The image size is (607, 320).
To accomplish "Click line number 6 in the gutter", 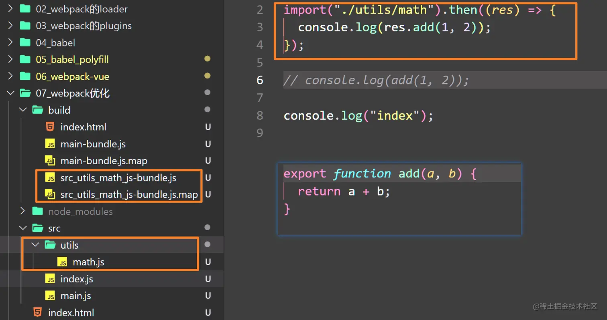I will [260, 80].
